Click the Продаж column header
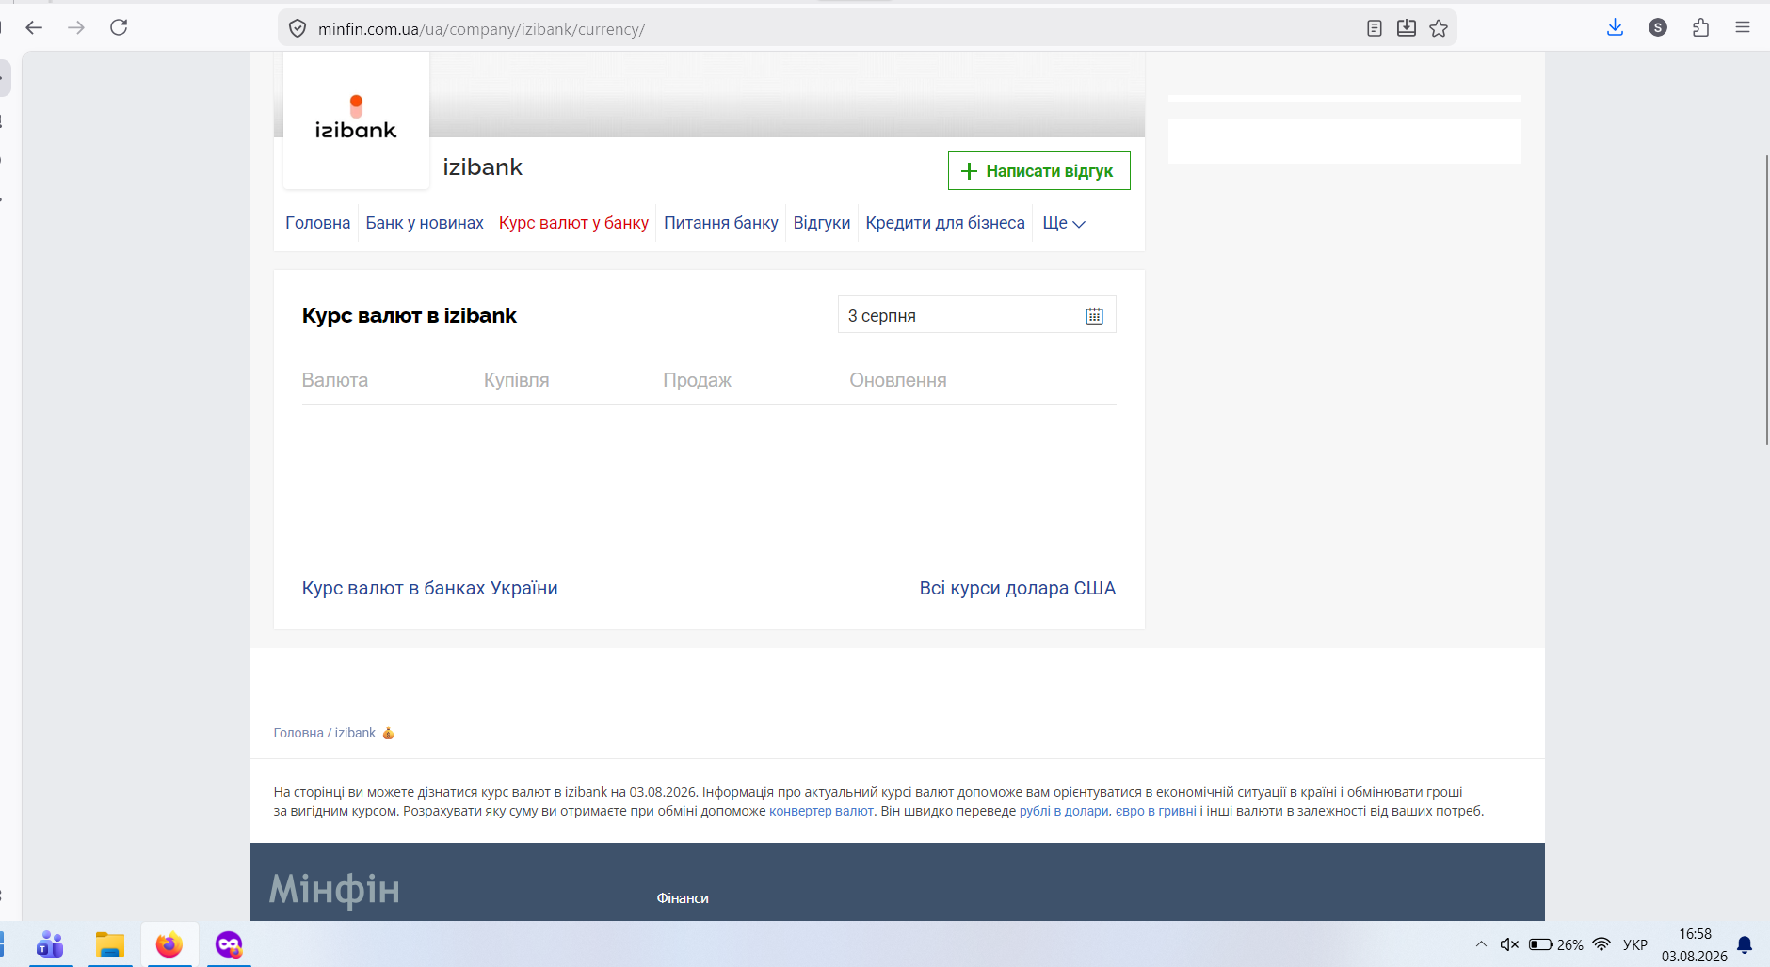Image resolution: width=1770 pixels, height=967 pixels. (x=697, y=380)
